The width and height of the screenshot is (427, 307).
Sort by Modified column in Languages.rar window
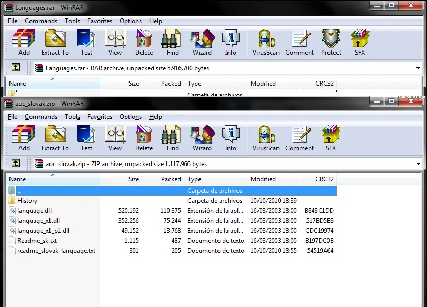click(x=273, y=84)
